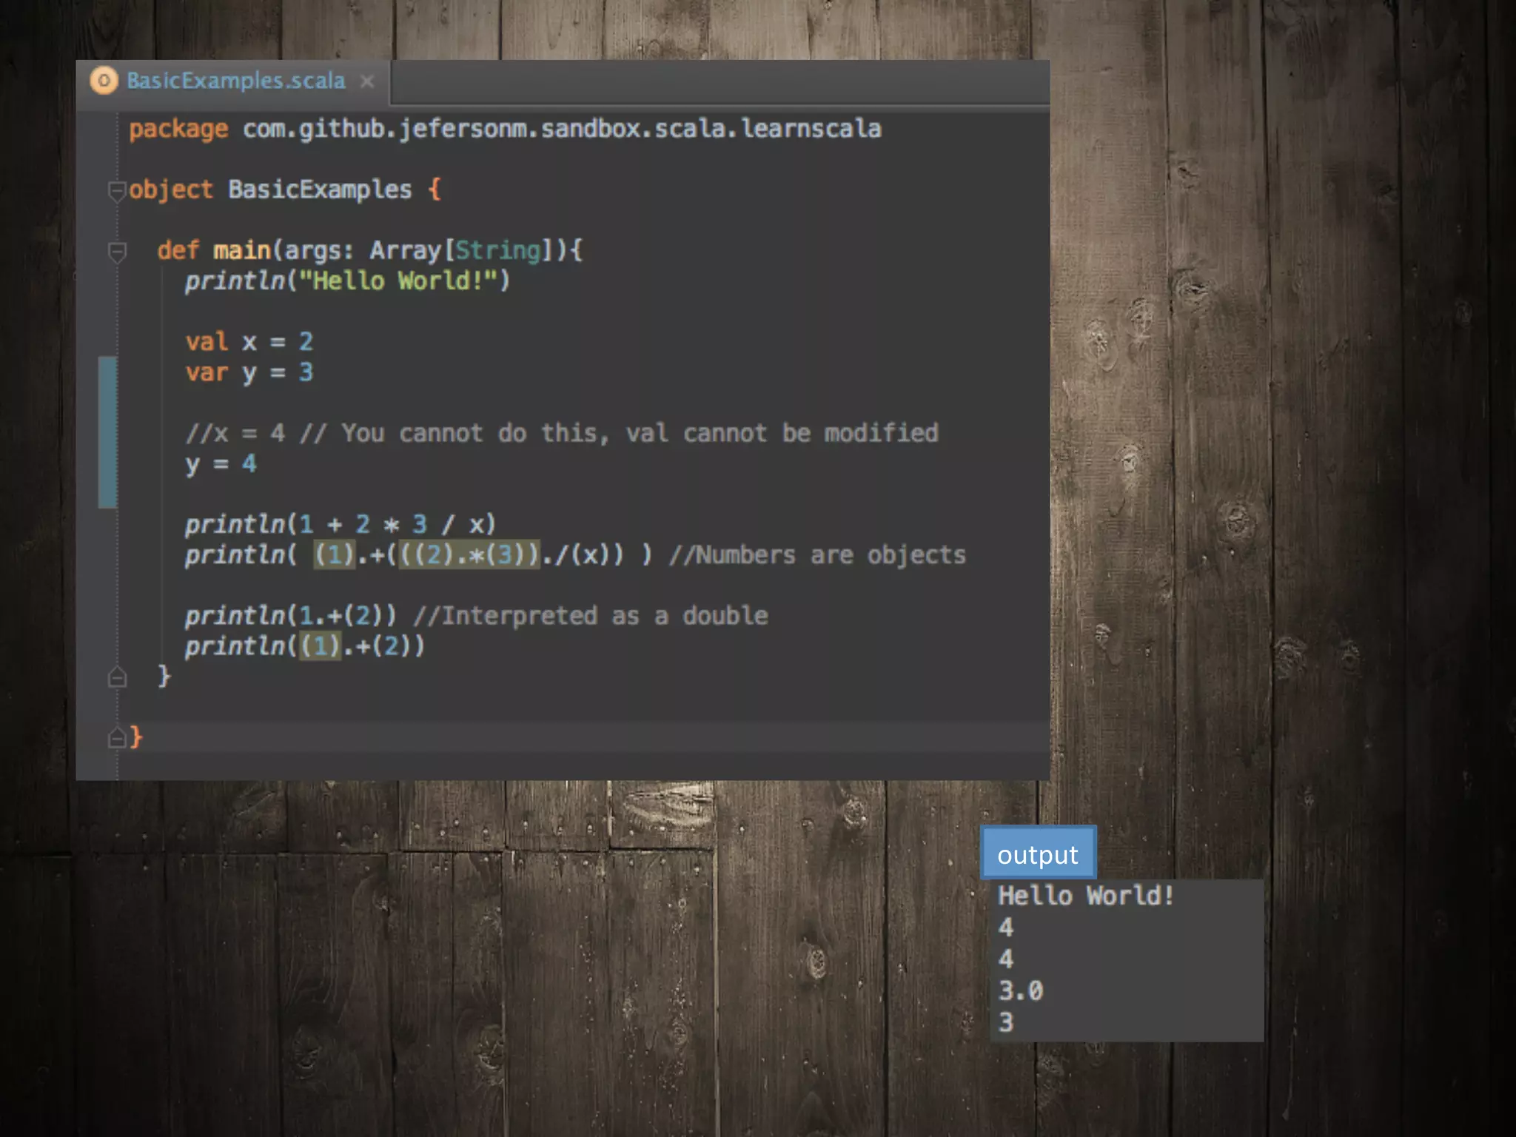Viewport: 1516px width, 1137px height.
Task: Click the package keyword
Action: (178, 129)
